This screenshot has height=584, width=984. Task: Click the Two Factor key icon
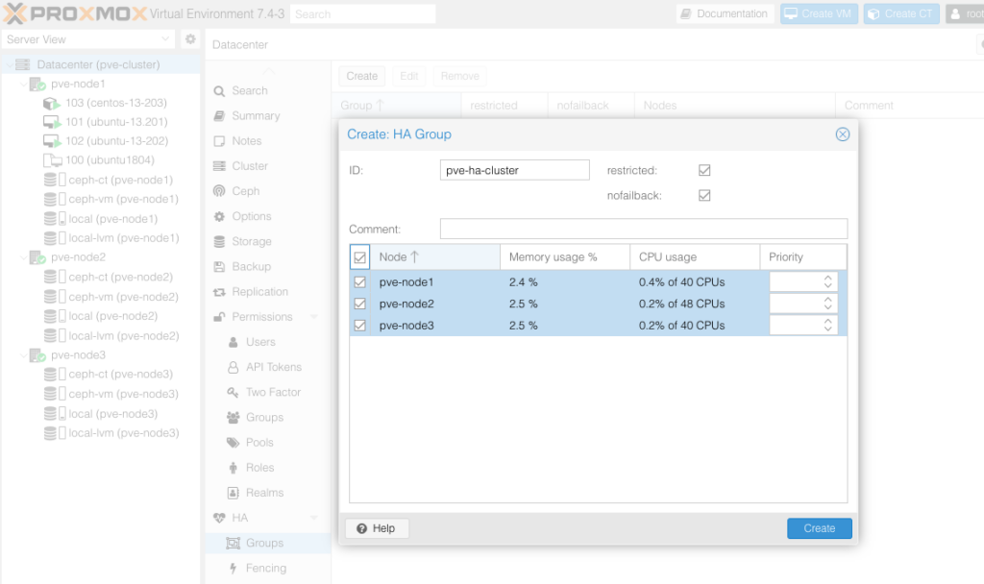233,392
